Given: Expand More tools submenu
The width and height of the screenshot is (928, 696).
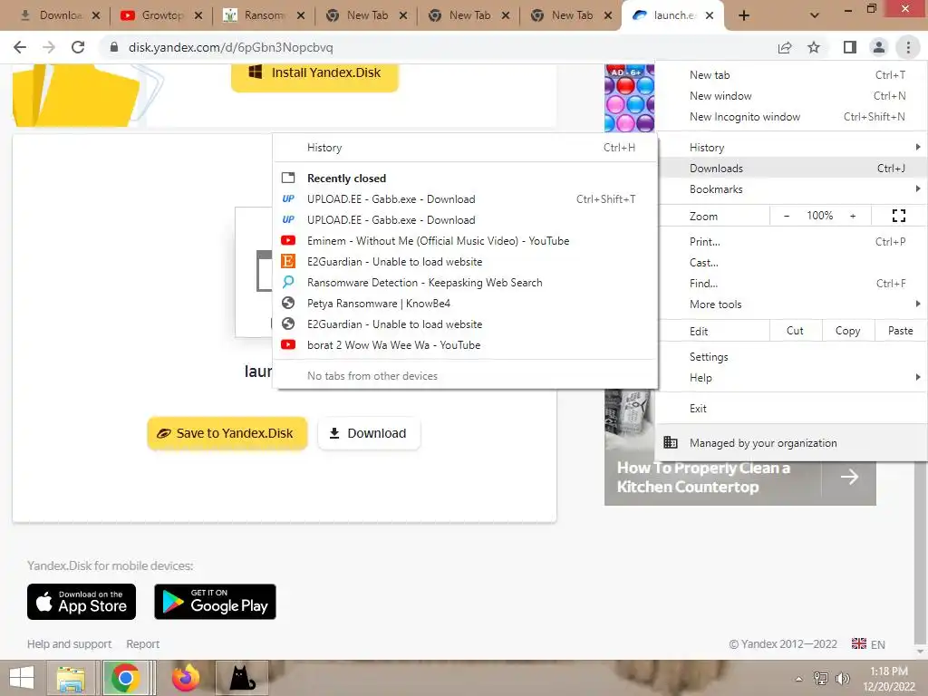Looking at the screenshot, I should click(x=792, y=304).
